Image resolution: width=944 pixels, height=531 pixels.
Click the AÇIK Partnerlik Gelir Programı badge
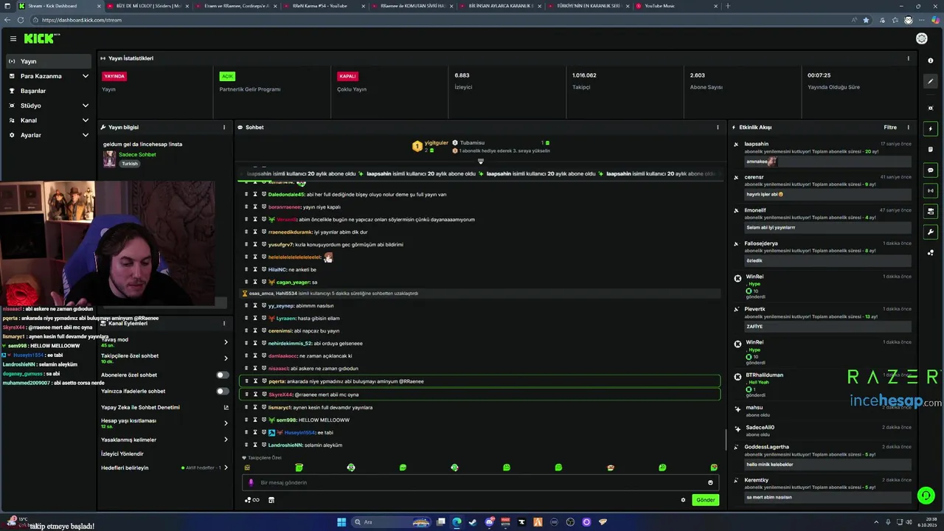click(x=227, y=76)
